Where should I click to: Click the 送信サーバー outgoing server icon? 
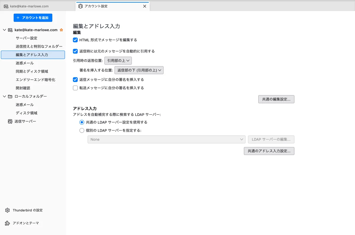tap(10, 121)
